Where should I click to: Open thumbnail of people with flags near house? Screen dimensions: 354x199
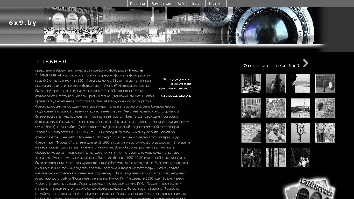[251, 157]
